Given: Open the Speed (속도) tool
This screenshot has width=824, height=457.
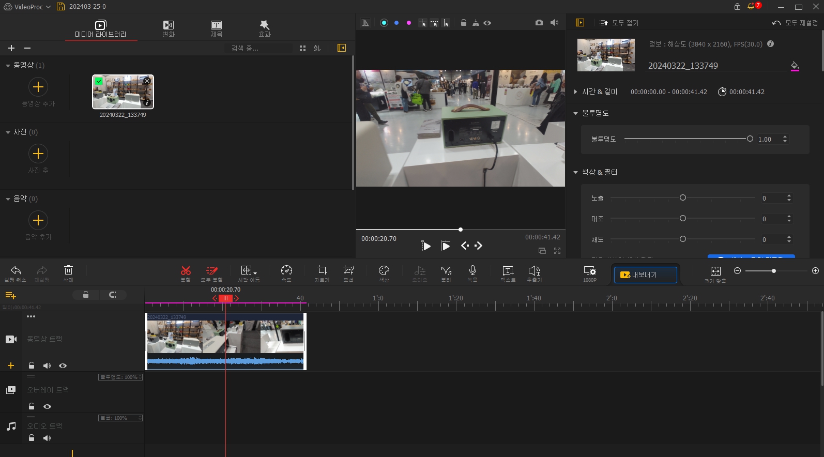Looking at the screenshot, I should click(286, 272).
